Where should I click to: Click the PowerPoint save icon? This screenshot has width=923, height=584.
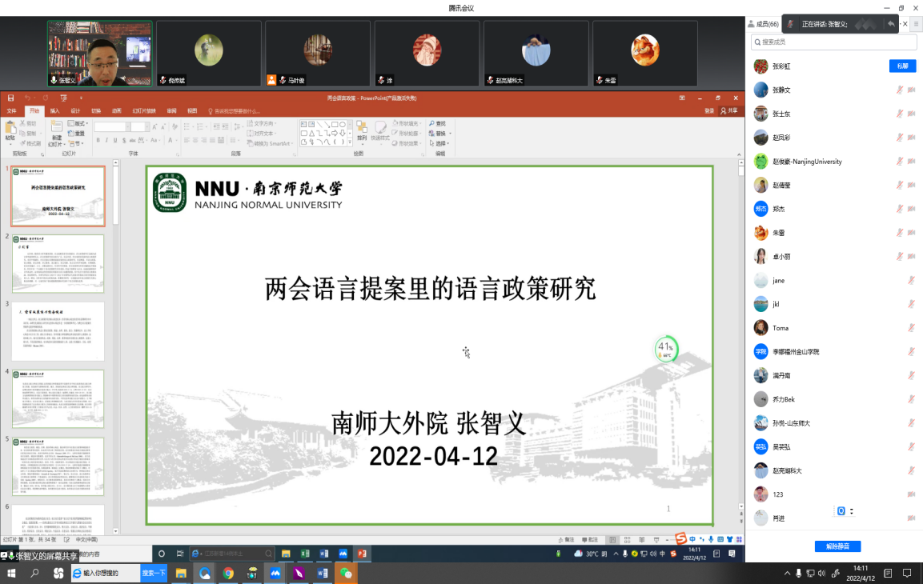11,98
